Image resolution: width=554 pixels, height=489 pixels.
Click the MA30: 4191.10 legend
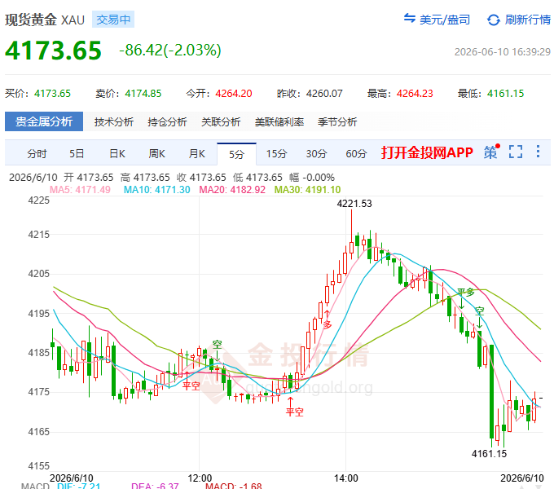click(307, 190)
